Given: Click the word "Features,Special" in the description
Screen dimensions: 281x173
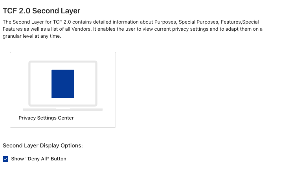Looking at the screenshot, I should coord(240,22).
